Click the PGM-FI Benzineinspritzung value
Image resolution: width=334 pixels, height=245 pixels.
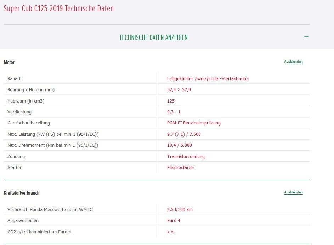(x=194, y=123)
